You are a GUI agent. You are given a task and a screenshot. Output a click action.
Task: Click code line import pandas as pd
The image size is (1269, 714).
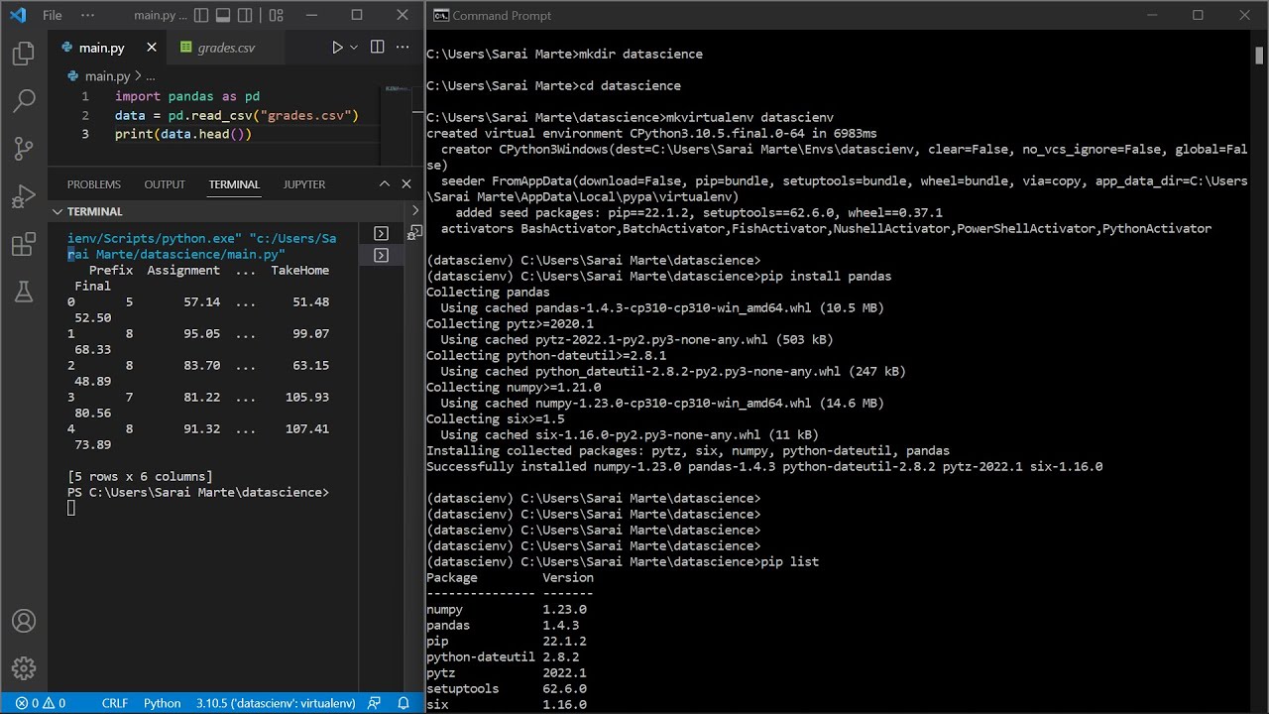click(x=187, y=96)
